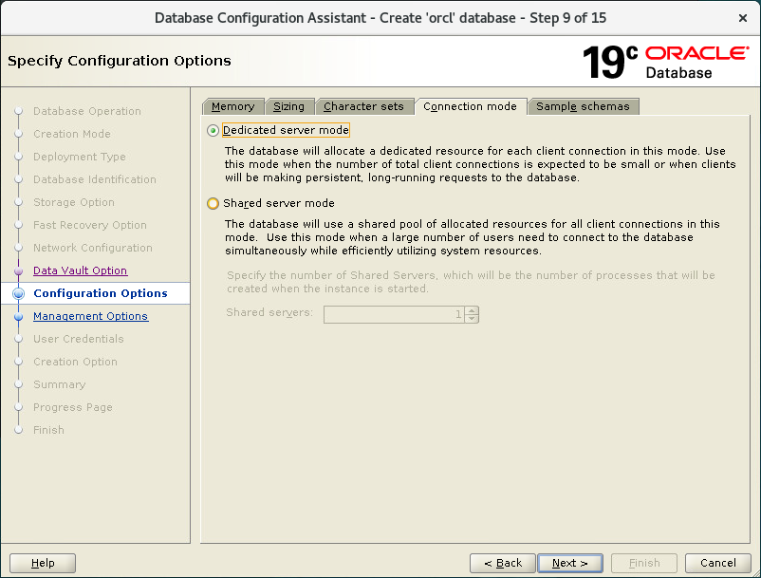The image size is (761, 578).
Task: Click the Creation Mode step label
Action: click(x=72, y=134)
